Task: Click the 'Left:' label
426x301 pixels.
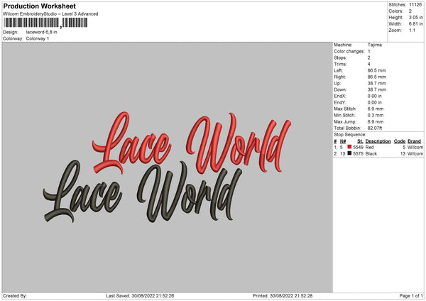Action: pos(338,70)
